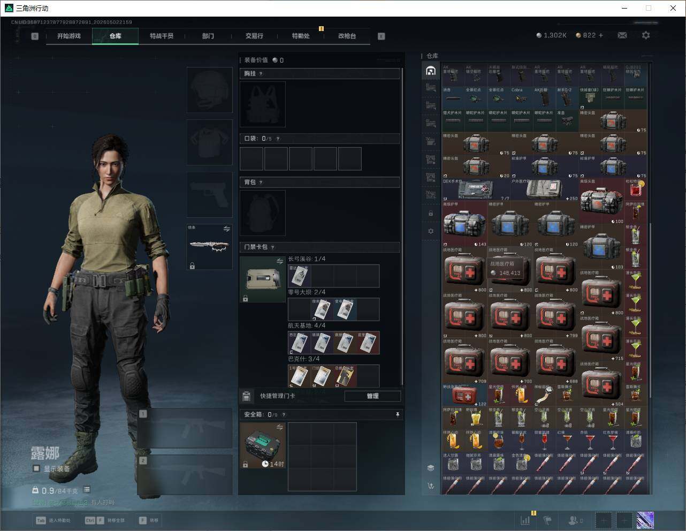
Task: Click the safe box item icon
Action: point(263,445)
